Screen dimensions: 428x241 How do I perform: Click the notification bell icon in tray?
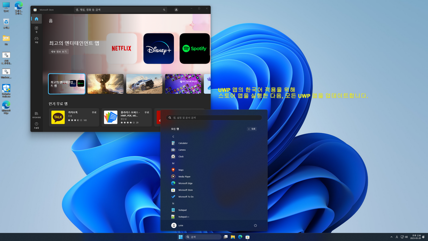click(x=424, y=237)
